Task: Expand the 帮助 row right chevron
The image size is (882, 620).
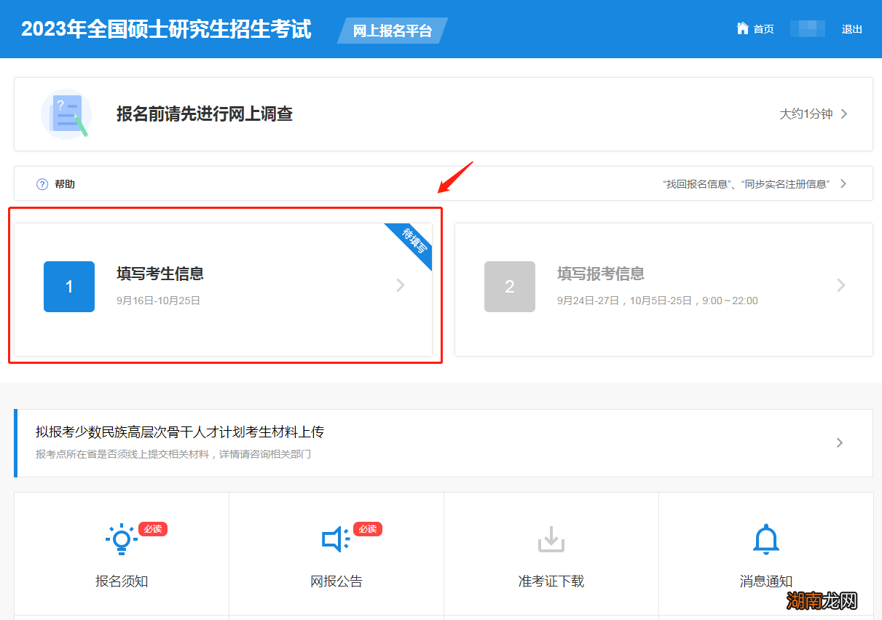Action: point(843,183)
